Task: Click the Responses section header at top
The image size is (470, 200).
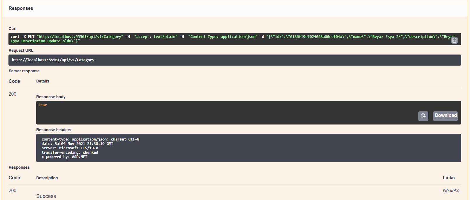Action: pos(21,8)
